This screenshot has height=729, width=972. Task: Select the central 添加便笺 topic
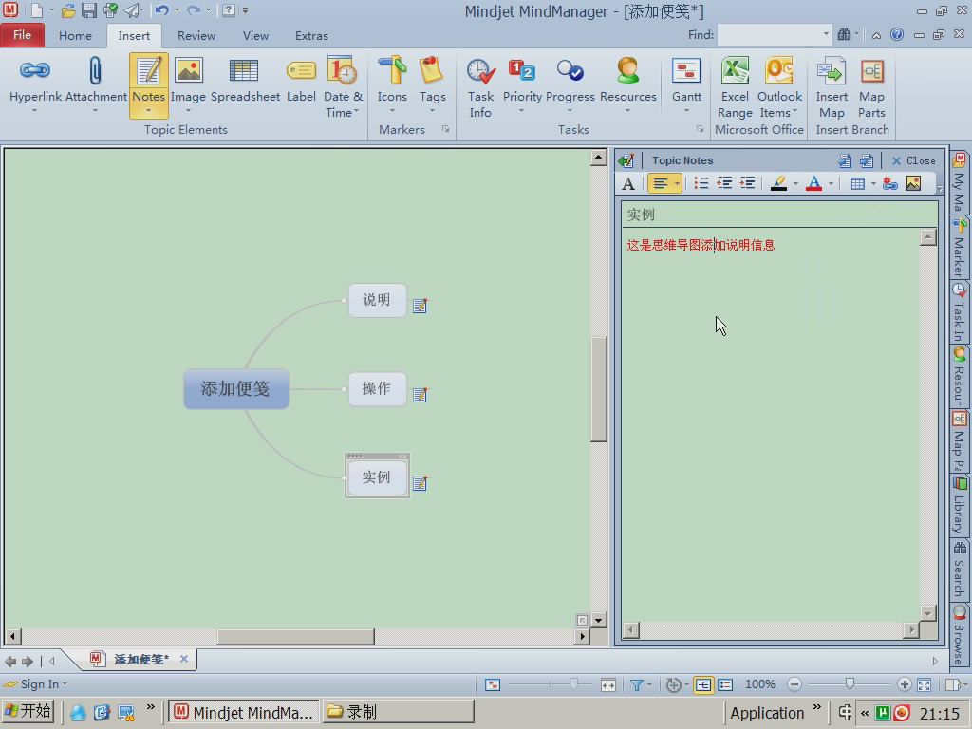(235, 388)
